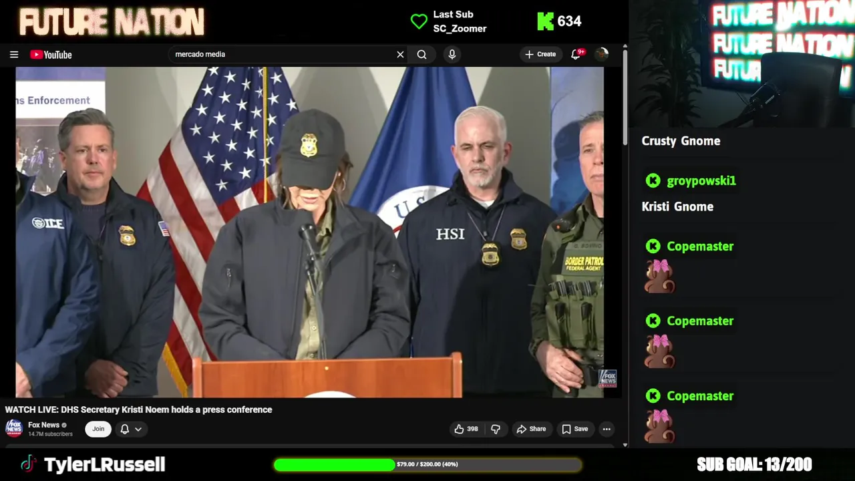This screenshot has width=855, height=481.
Task: Like the video with 398 likes
Action: 466,429
